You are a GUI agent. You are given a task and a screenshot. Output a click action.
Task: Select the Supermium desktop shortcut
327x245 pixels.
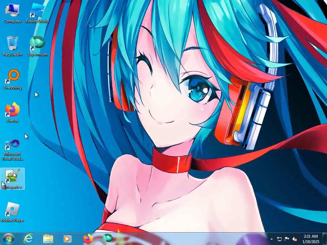37,46
